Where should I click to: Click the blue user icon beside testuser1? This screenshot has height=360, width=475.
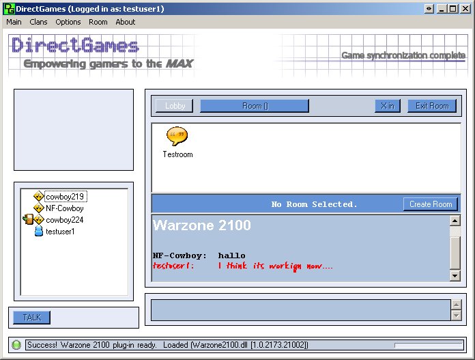(x=39, y=231)
